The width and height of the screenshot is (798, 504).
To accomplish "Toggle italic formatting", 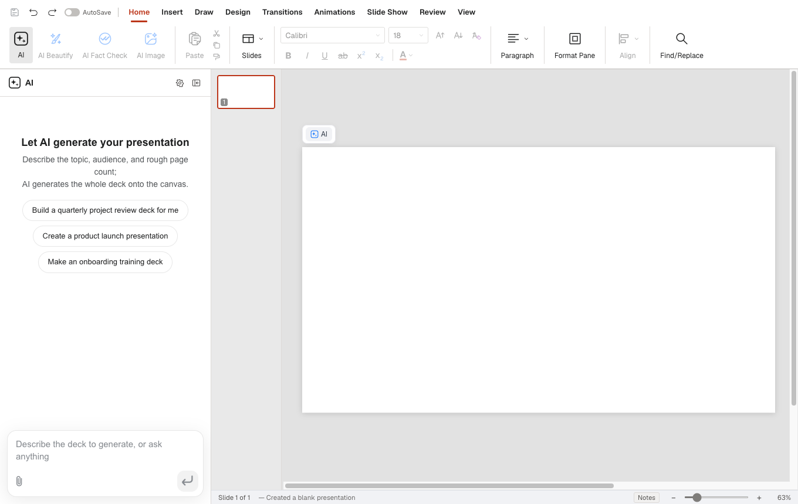I will pyautogui.click(x=307, y=56).
